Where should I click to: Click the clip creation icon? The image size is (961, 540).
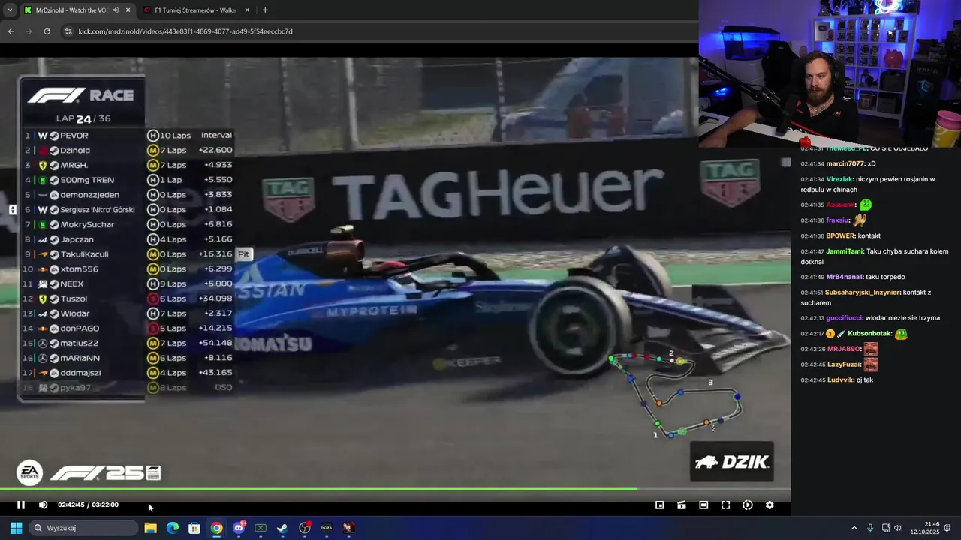(x=682, y=505)
